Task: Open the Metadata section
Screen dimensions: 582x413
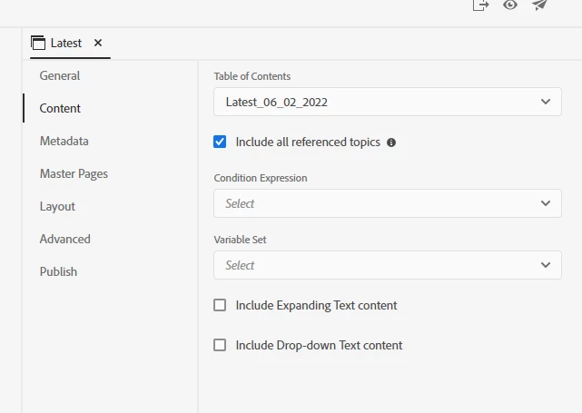Action: pyautogui.click(x=64, y=141)
